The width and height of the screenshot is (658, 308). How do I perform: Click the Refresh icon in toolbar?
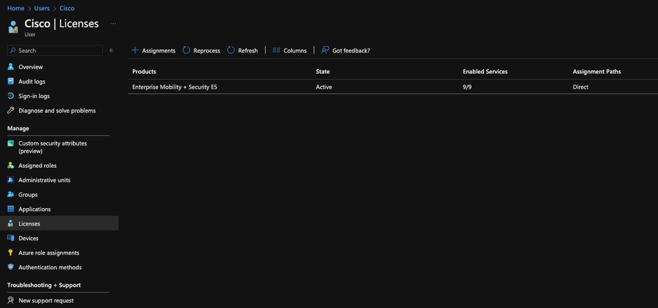tap(231, 50)
